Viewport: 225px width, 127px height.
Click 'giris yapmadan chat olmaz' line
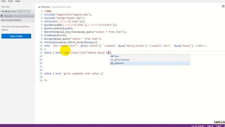pos(73,73)
